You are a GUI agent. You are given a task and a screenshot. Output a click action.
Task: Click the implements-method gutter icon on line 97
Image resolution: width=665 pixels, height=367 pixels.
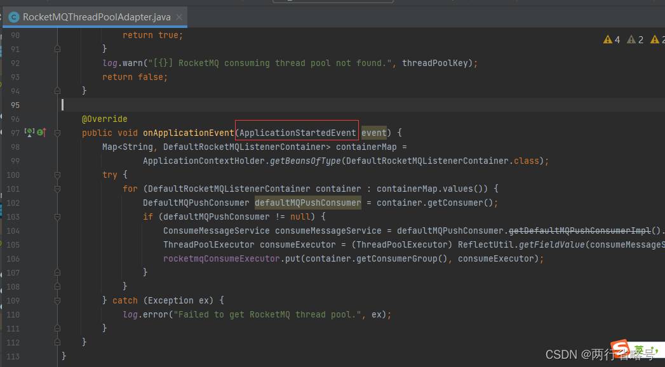[41, 133]
